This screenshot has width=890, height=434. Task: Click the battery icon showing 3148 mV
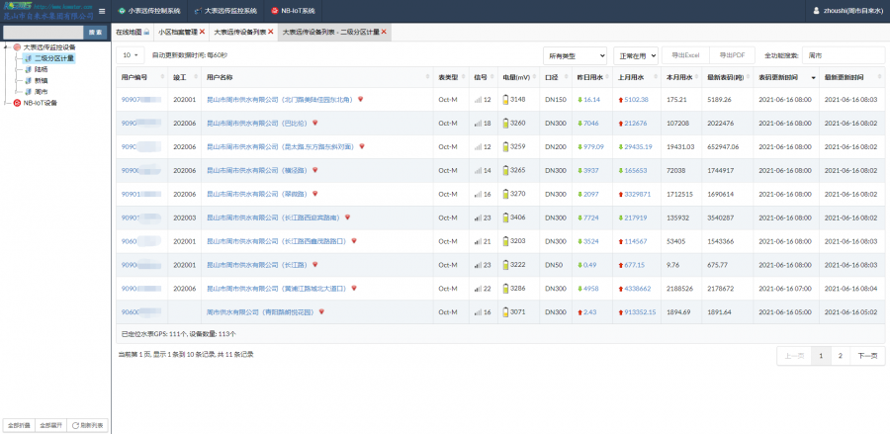tap(505, 100)
